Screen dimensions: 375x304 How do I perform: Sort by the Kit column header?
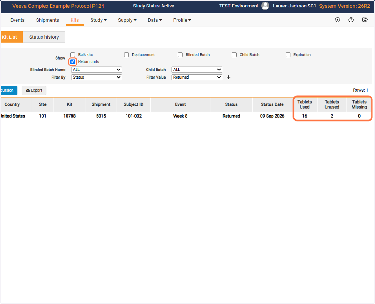70,104
